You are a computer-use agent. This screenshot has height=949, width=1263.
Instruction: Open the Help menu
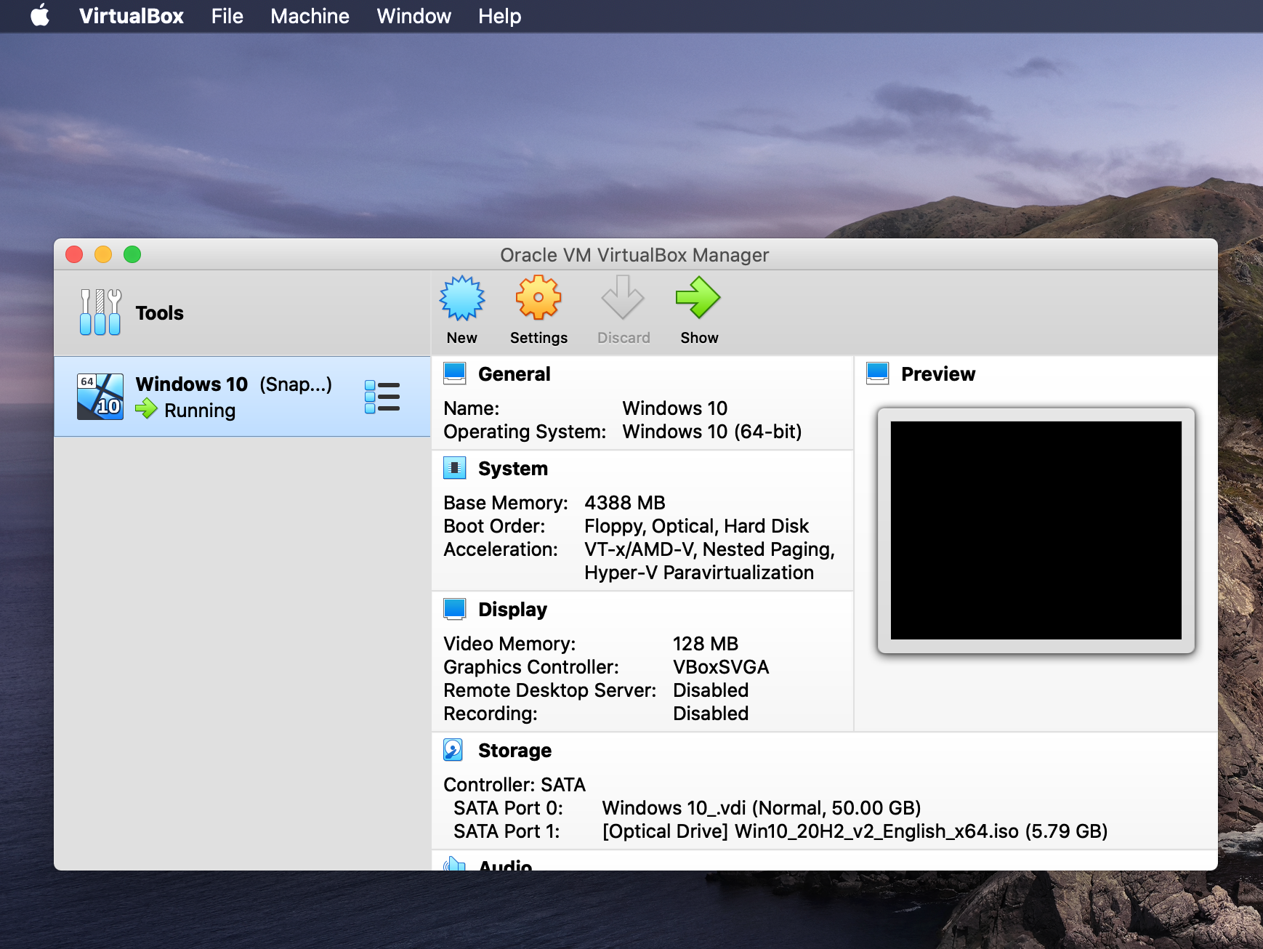click(x=499, y=16)
